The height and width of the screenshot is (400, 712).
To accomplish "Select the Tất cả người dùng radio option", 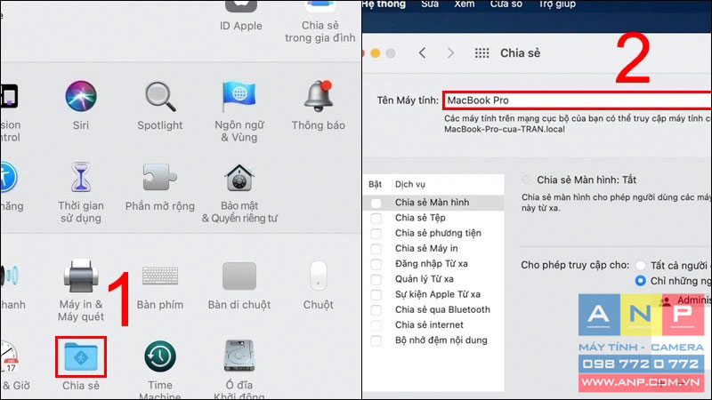I will (640, 265).
